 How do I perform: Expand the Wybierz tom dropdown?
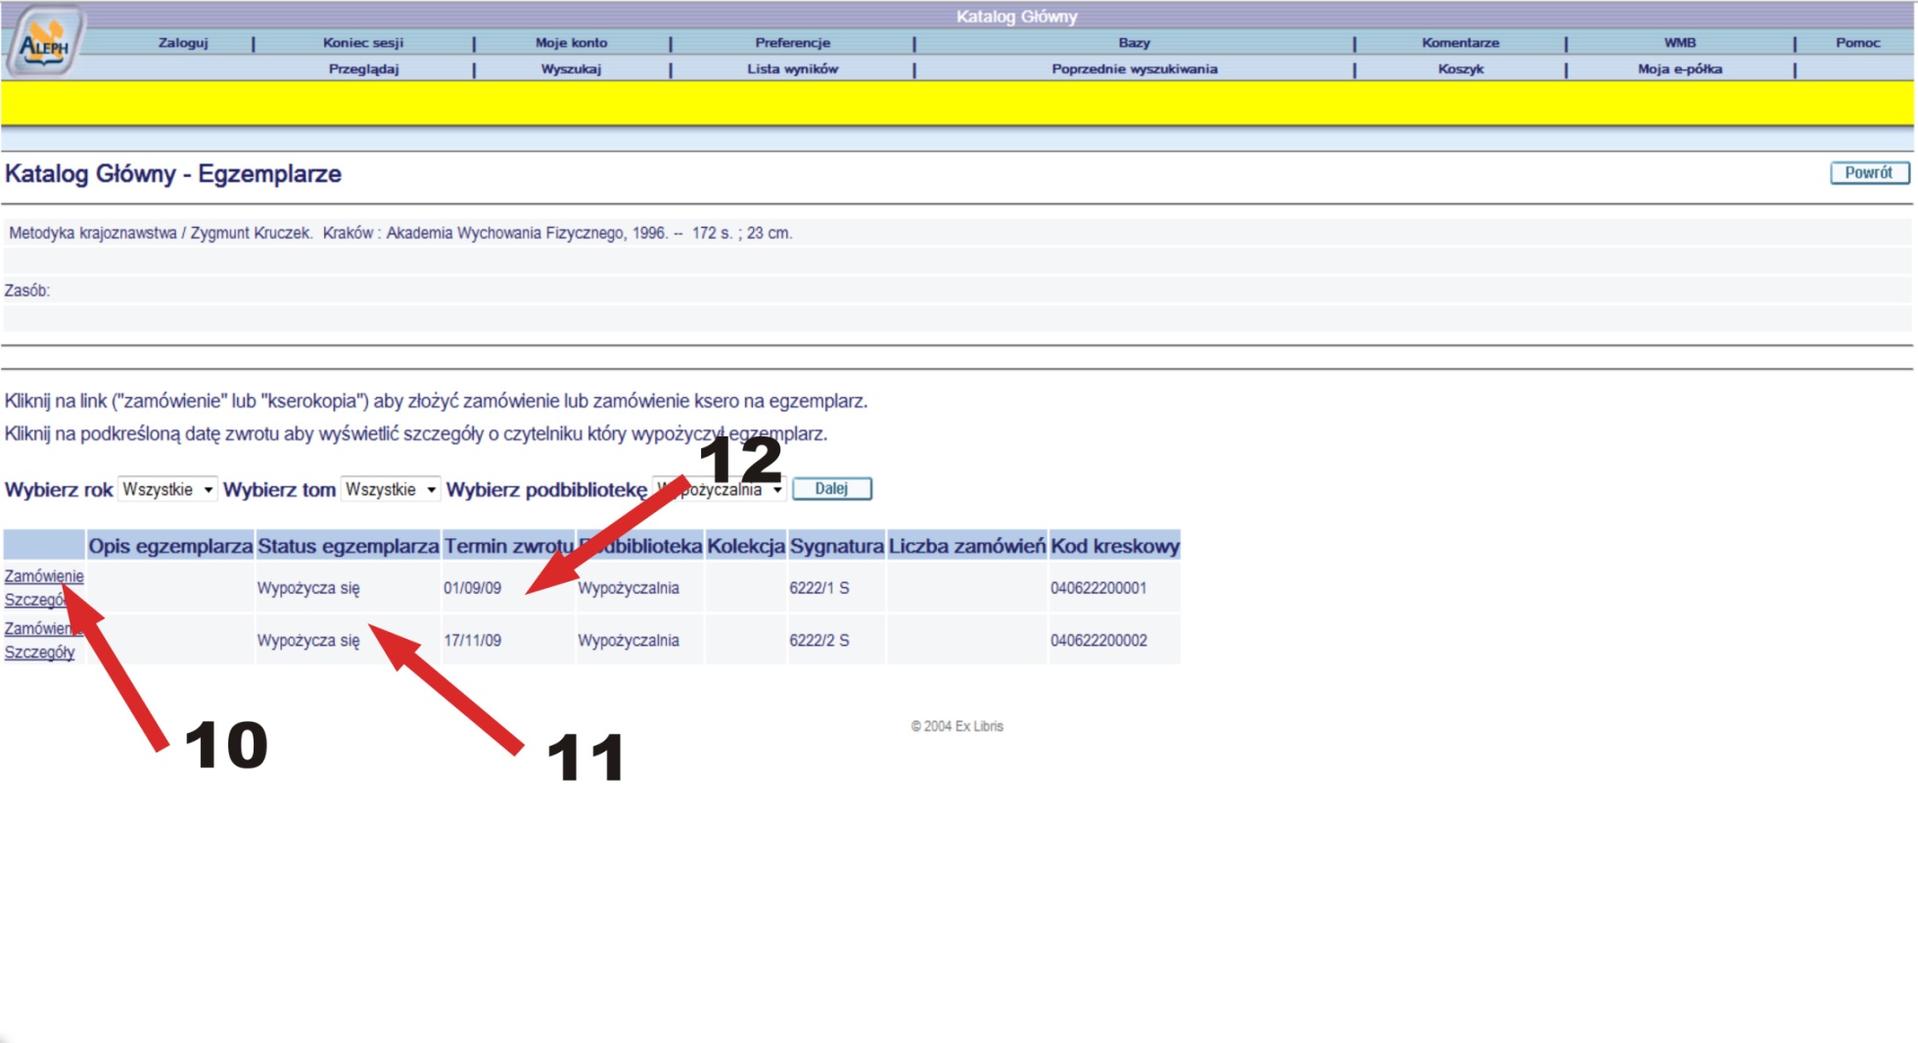point(390,488)
